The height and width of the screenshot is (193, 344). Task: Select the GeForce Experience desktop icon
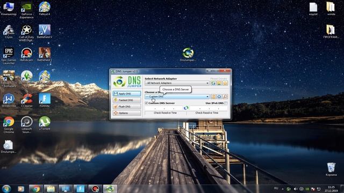(26, 10)
